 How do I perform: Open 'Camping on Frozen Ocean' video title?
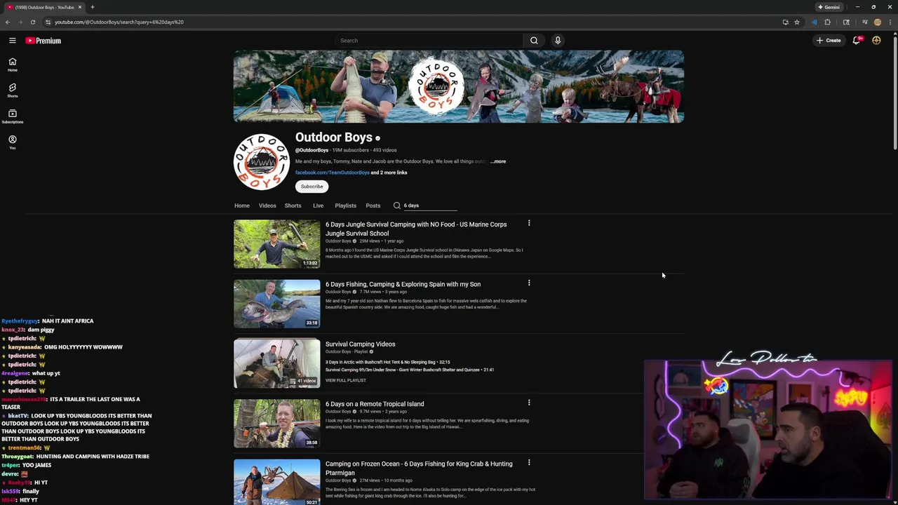point(419,468)
